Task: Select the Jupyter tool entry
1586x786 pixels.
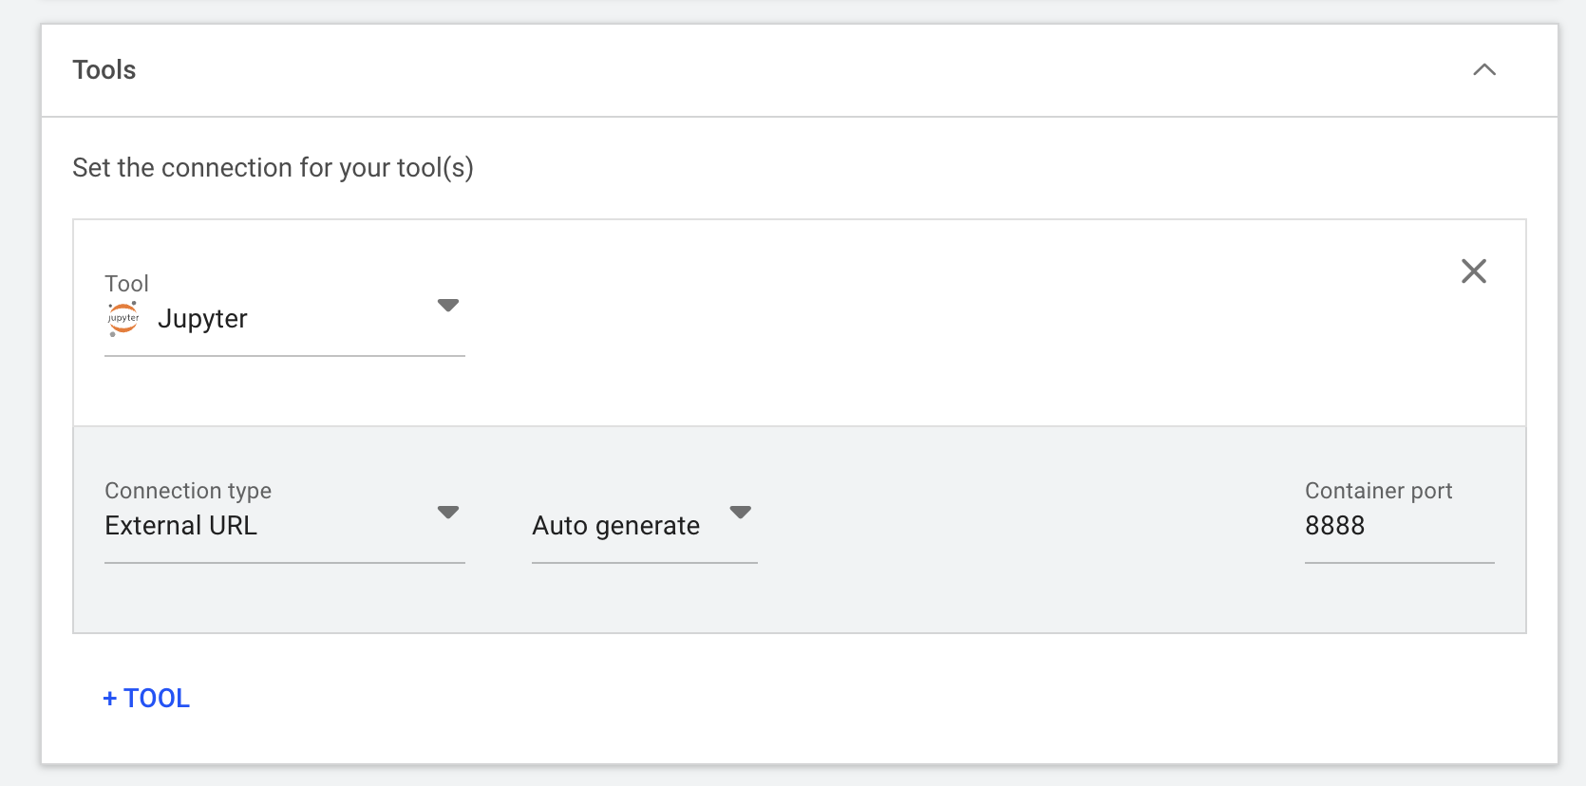Action: [x=202, y=318]
